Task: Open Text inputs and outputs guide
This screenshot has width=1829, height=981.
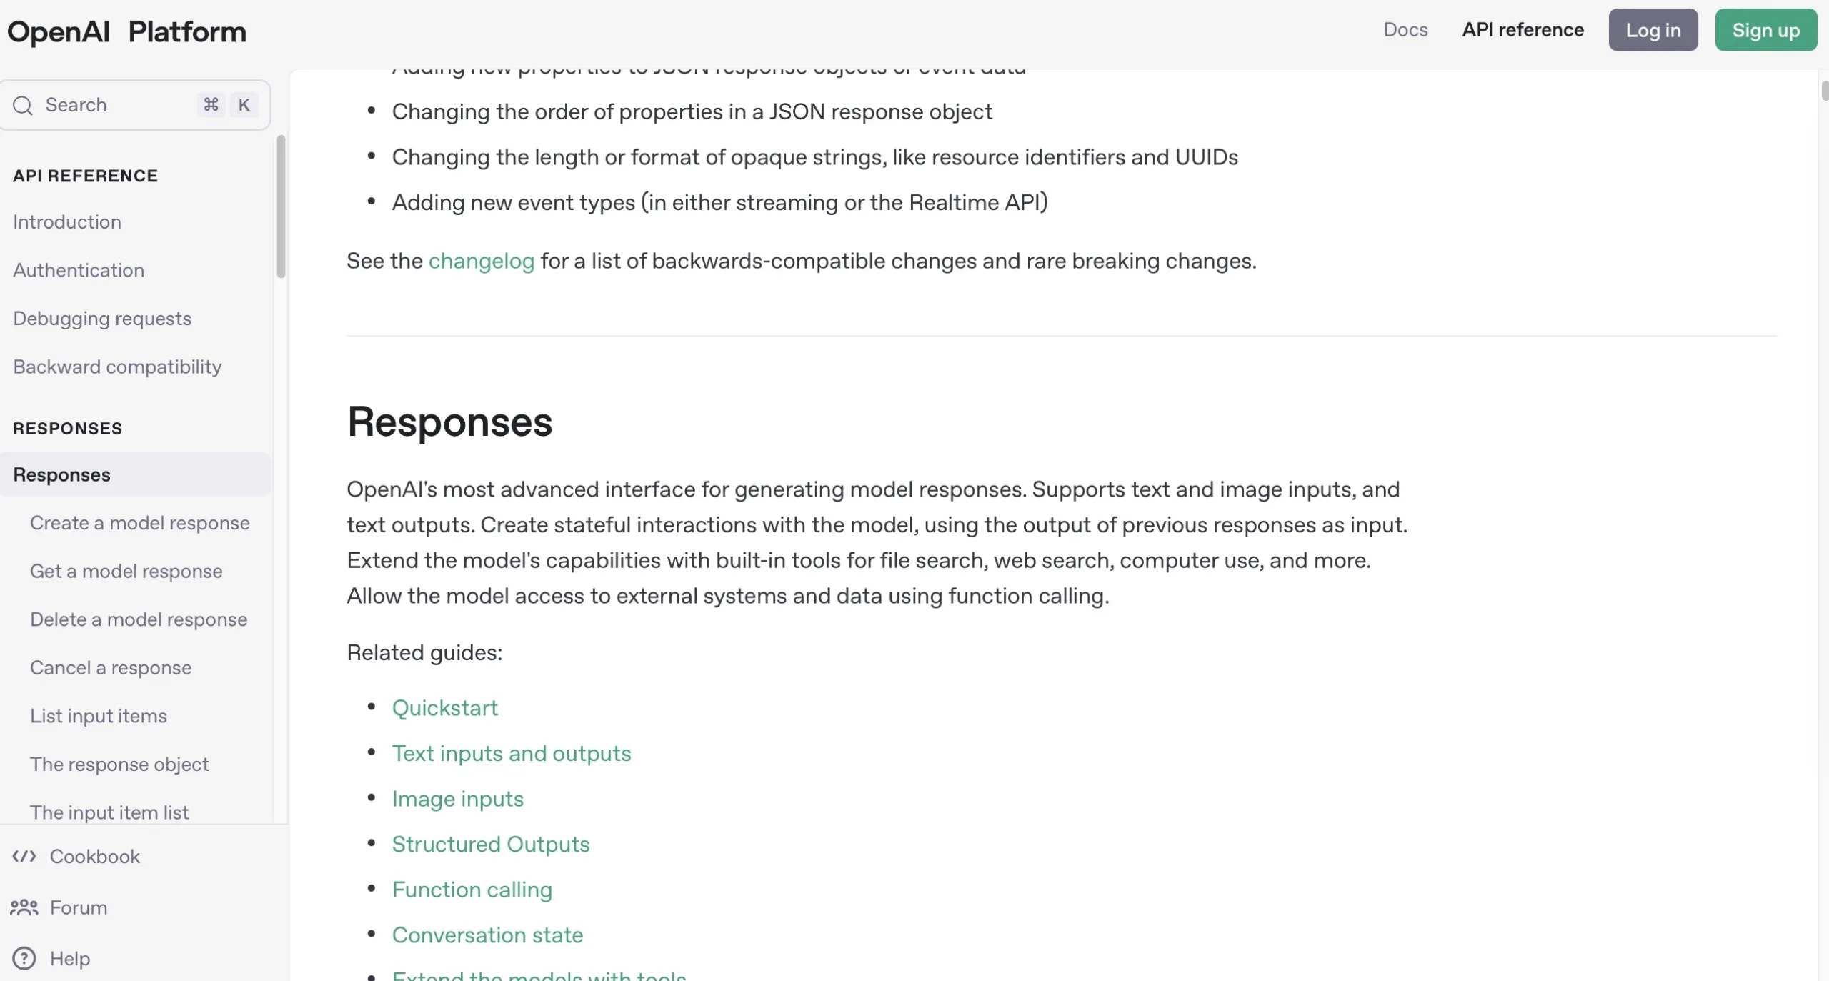Action: (512, 753)
